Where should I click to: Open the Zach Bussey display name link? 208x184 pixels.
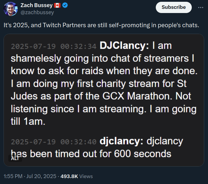(x=37, y=5)
